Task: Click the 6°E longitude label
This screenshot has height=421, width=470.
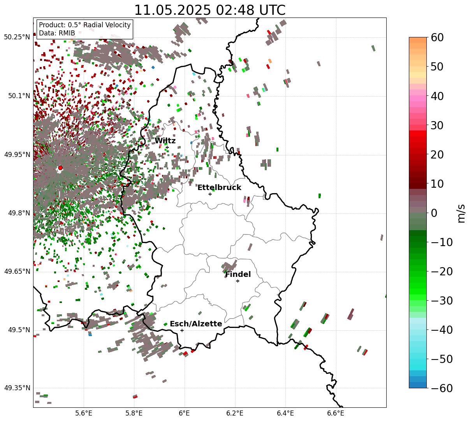Action: (185, 413)
